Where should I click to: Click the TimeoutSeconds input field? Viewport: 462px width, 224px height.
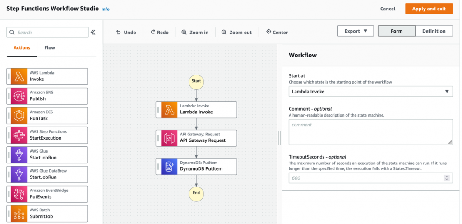click(x=371, y=178)
